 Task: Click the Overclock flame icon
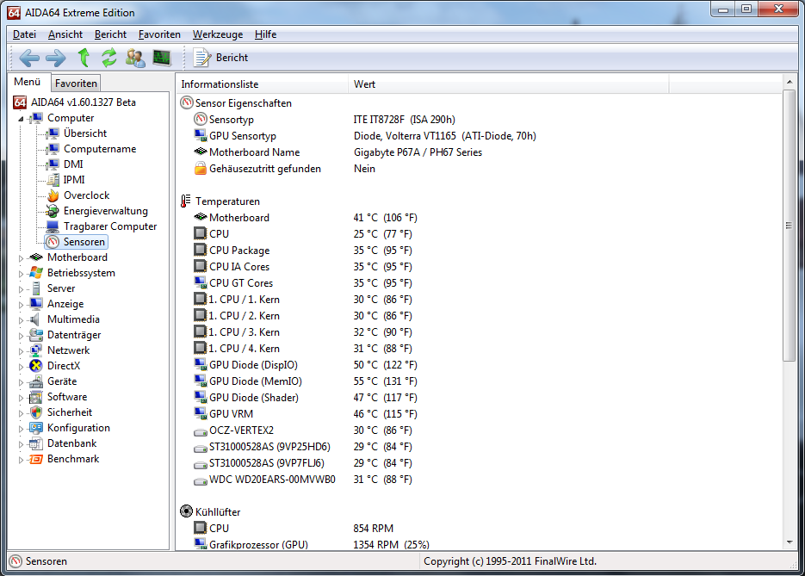53,195
